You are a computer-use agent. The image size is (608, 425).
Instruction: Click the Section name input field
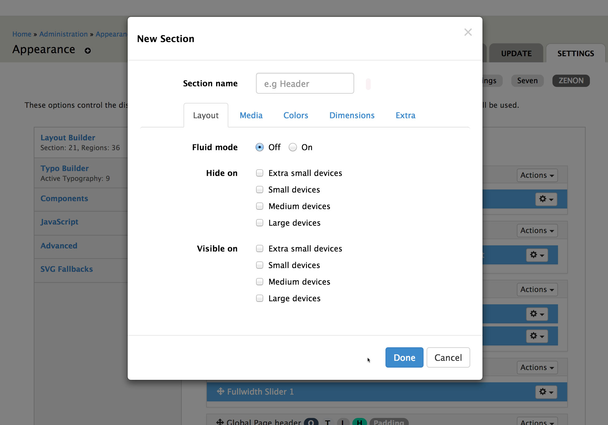(305, 84)
